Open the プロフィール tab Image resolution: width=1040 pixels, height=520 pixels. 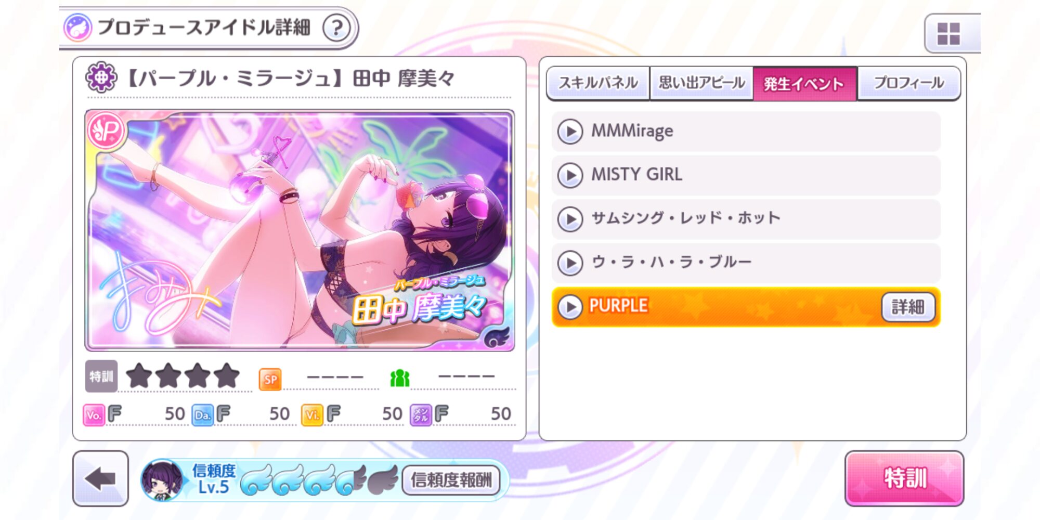click(908, 83)
